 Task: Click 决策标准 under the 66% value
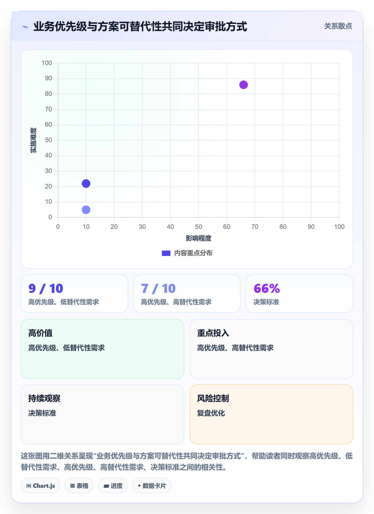tap(266, 302)
